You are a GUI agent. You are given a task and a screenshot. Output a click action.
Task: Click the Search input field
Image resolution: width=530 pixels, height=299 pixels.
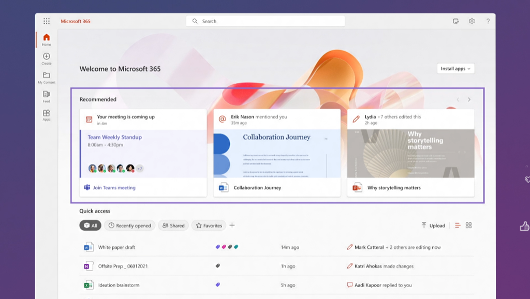pyautogui.click(x=266, y=21)
